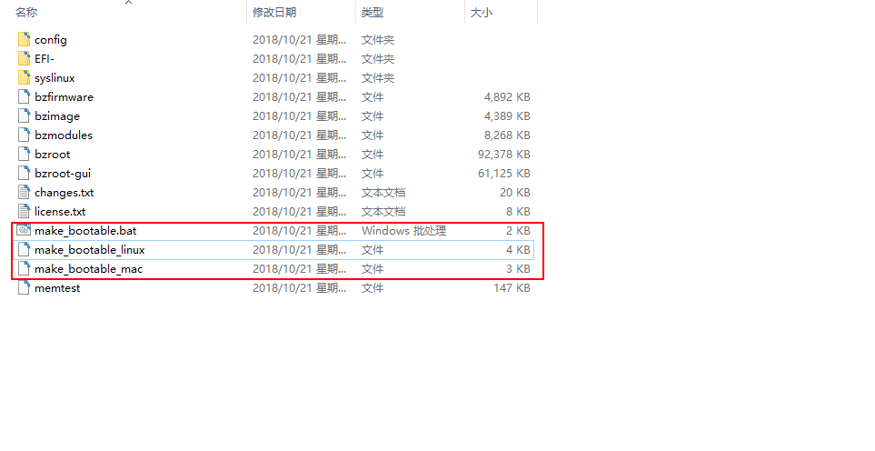Select the EFI- folder icon

pos(25,59)
